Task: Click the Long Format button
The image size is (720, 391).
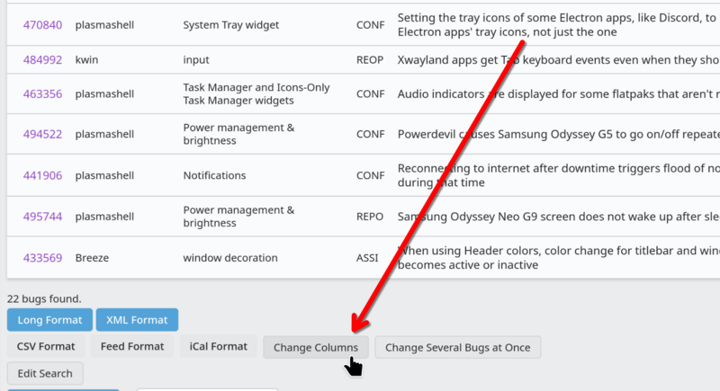Action: (x=49, y=320)
